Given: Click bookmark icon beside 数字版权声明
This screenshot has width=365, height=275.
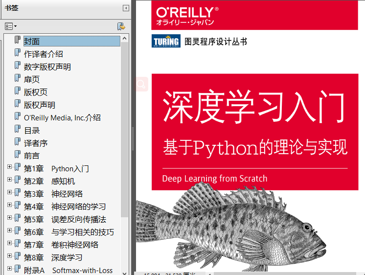Looking at the screenshot, I should (x=18, y=65).
